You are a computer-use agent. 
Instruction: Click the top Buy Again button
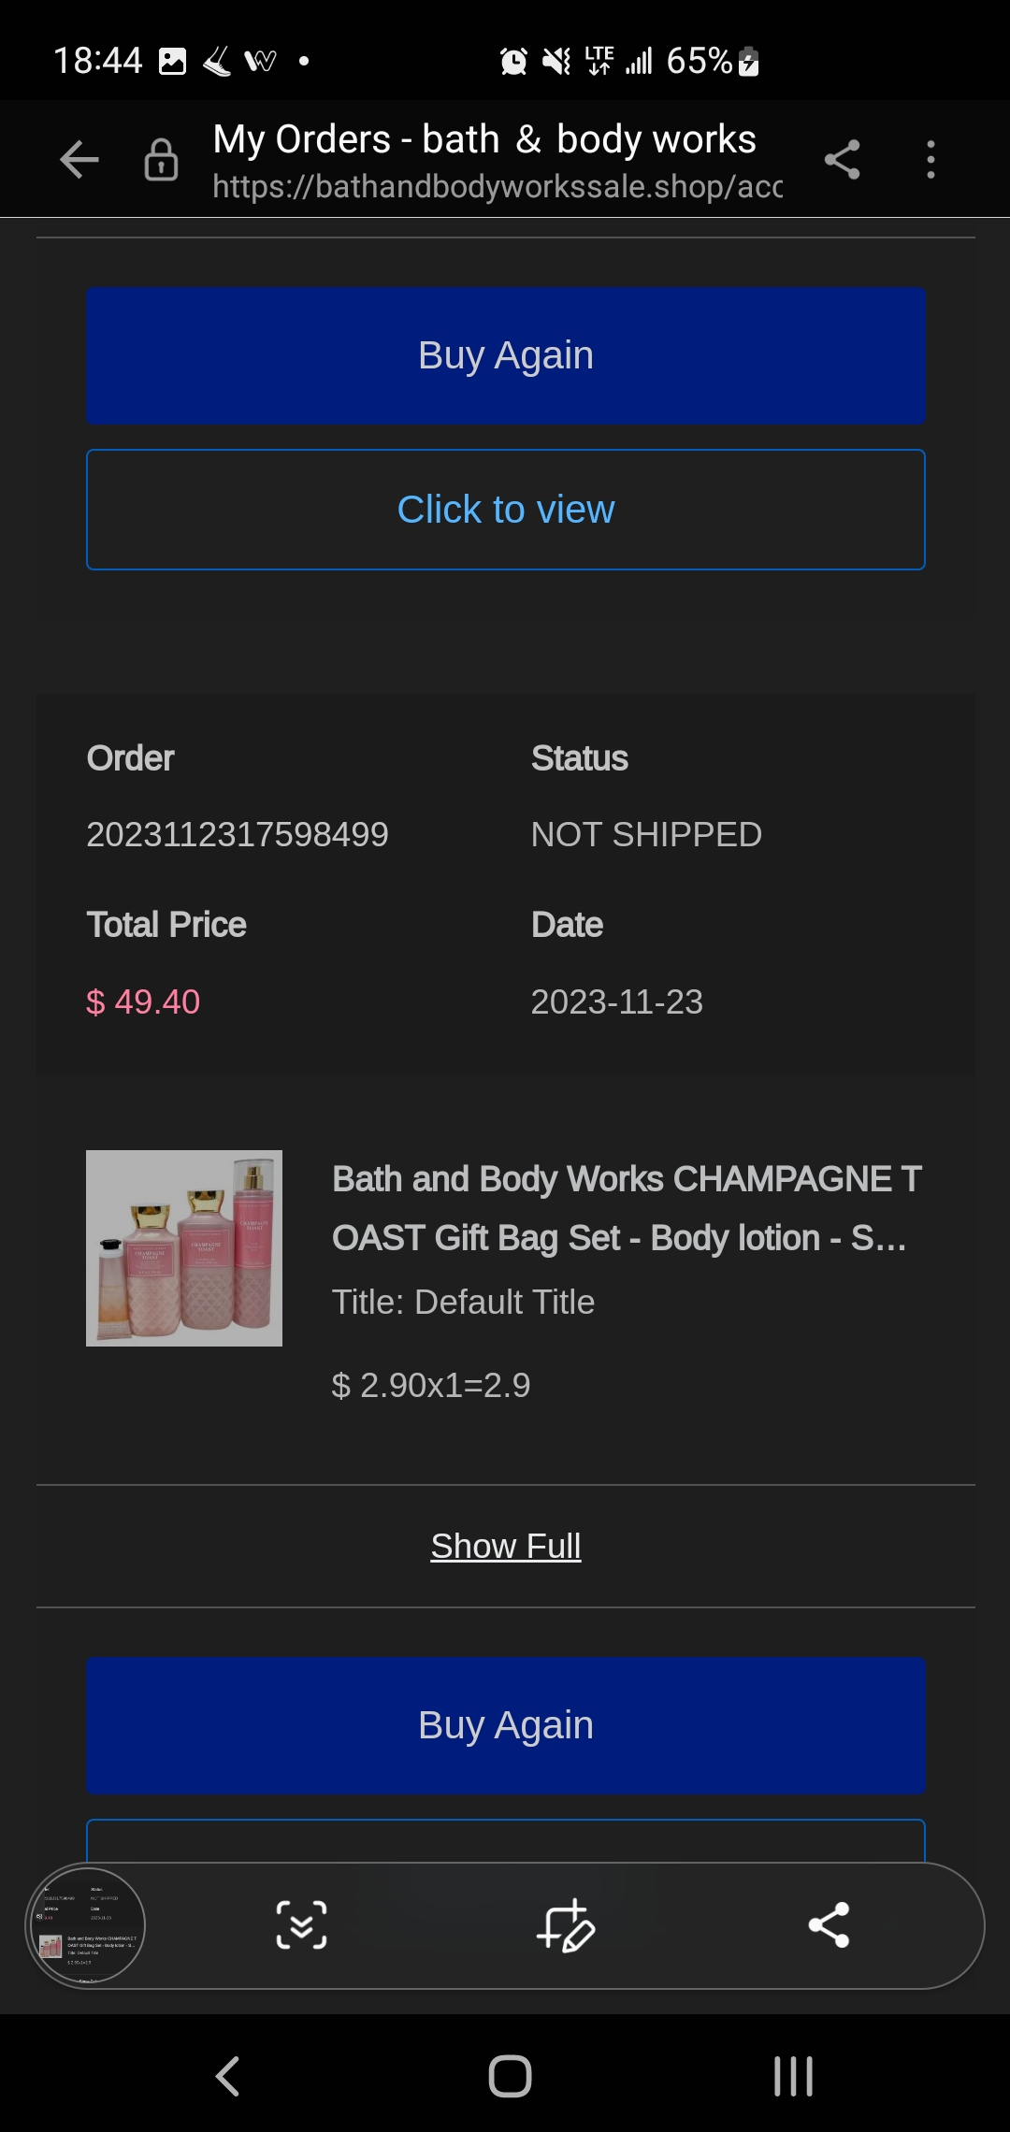(506, 356)
